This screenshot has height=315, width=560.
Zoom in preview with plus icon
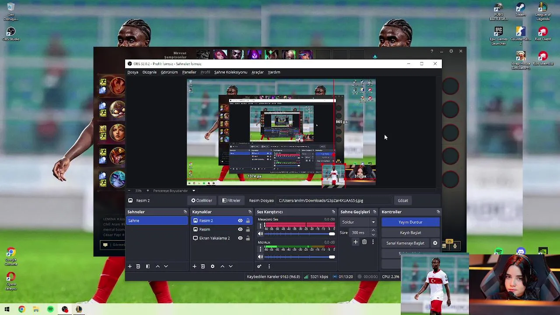pos(147,191)
